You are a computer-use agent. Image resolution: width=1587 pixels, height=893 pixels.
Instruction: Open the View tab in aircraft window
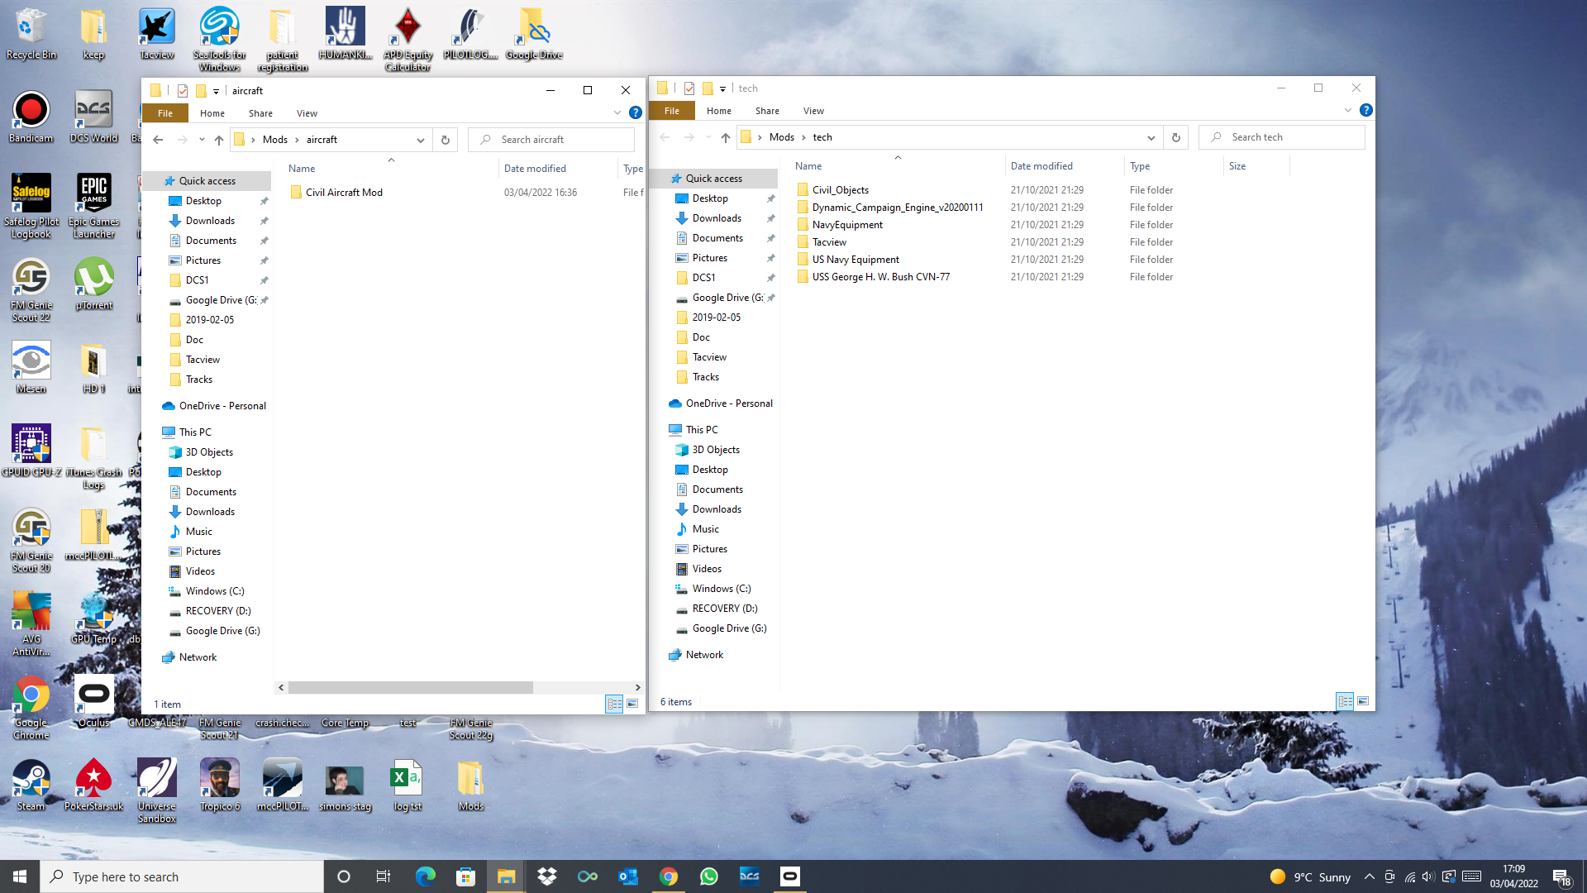tap(307, 113)
